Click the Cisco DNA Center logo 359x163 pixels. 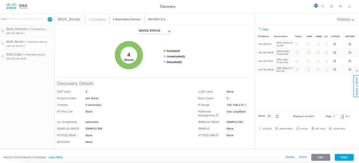pyautogui.click(x=16, y=6)
